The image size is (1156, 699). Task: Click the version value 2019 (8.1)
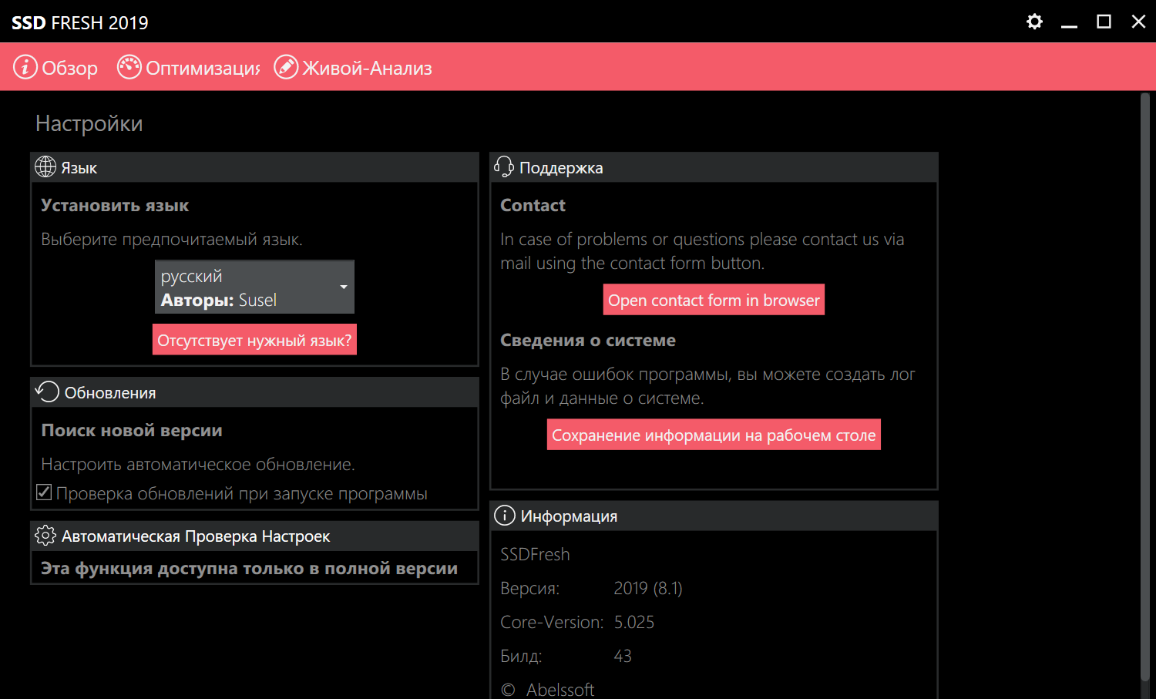coord(648,589)
